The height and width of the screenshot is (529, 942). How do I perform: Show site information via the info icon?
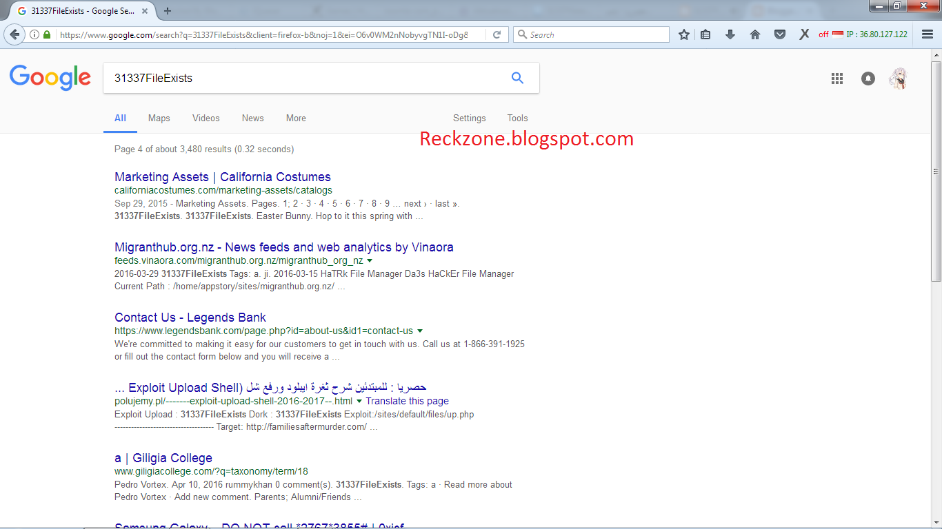pos(34,34)
